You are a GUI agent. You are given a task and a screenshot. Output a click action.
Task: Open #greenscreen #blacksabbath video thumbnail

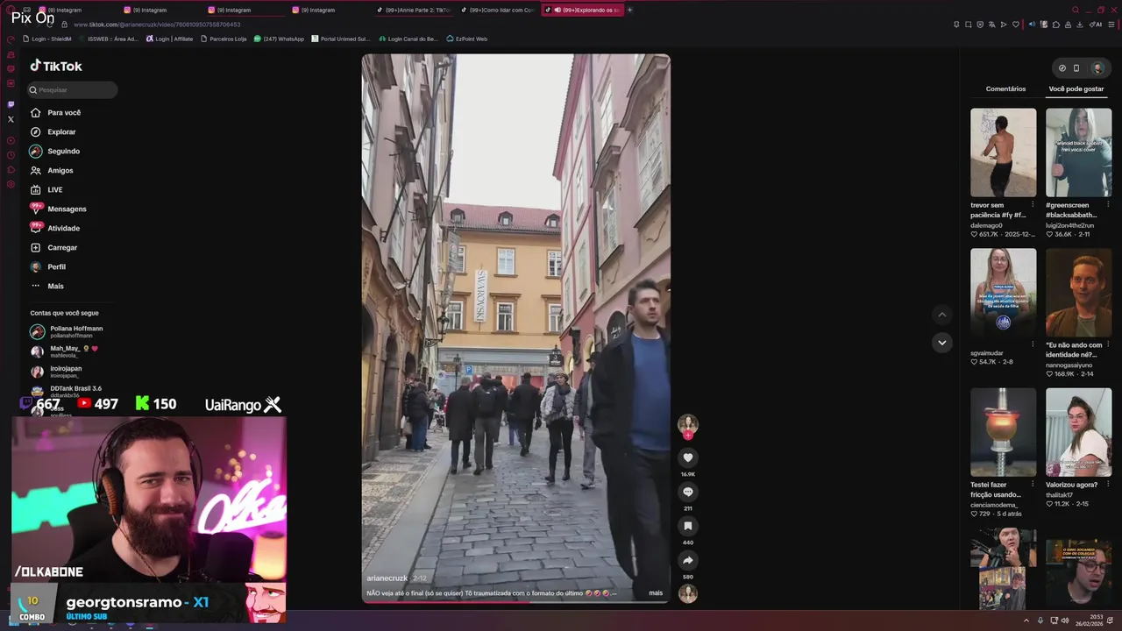click(x=1078, y=152)
